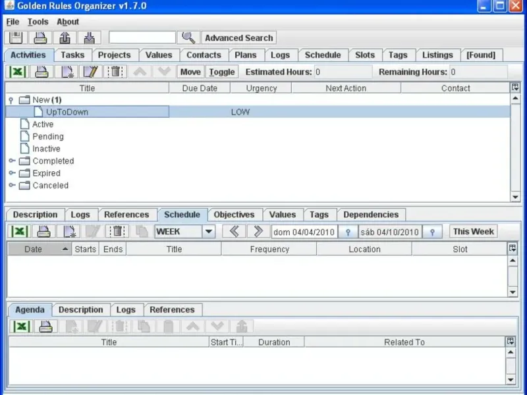Click the Advanced Search button

239,38
